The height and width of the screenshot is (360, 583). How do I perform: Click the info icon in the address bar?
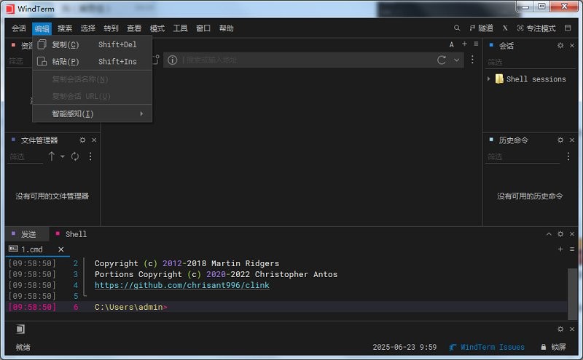click(x=172, y=60)
